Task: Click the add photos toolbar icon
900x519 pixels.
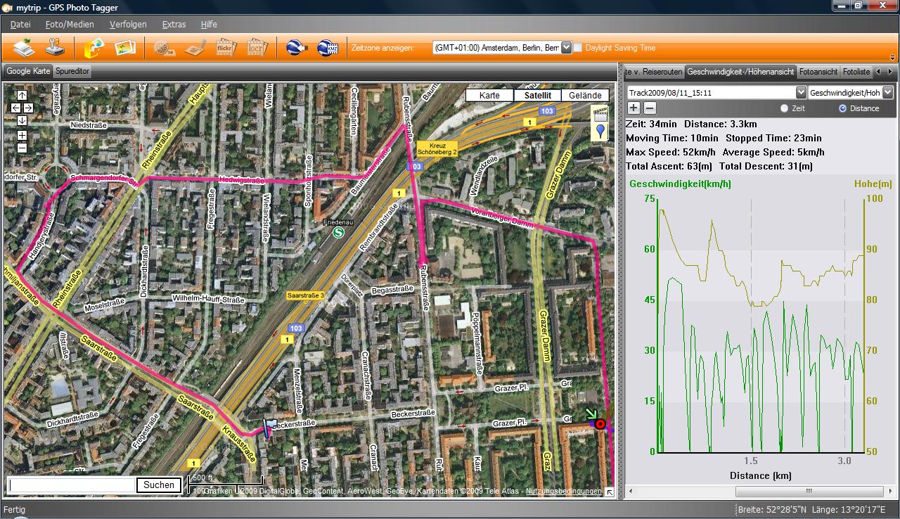Action: [125, 48]
